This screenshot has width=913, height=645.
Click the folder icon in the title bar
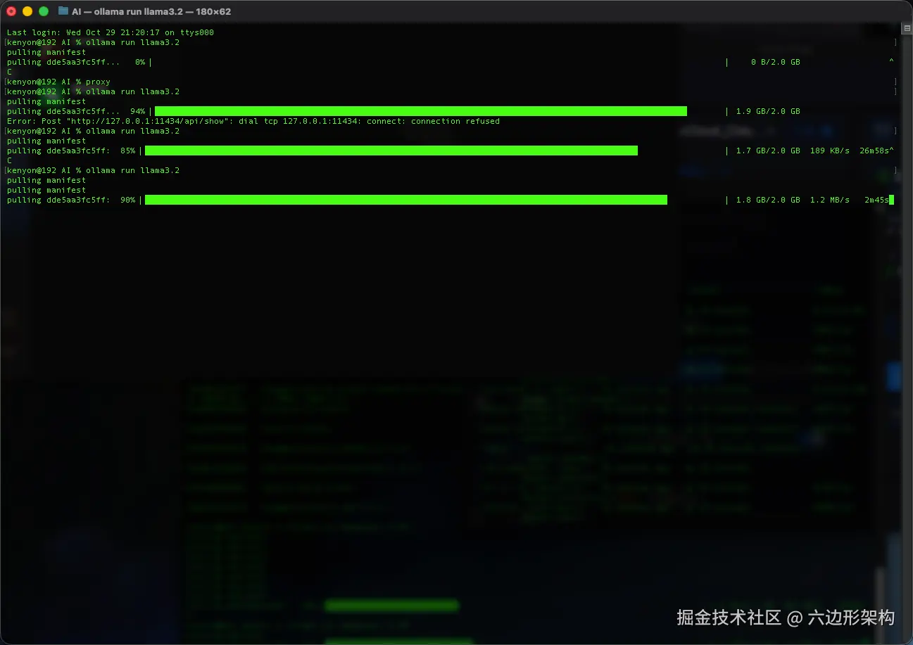point(63,11)
